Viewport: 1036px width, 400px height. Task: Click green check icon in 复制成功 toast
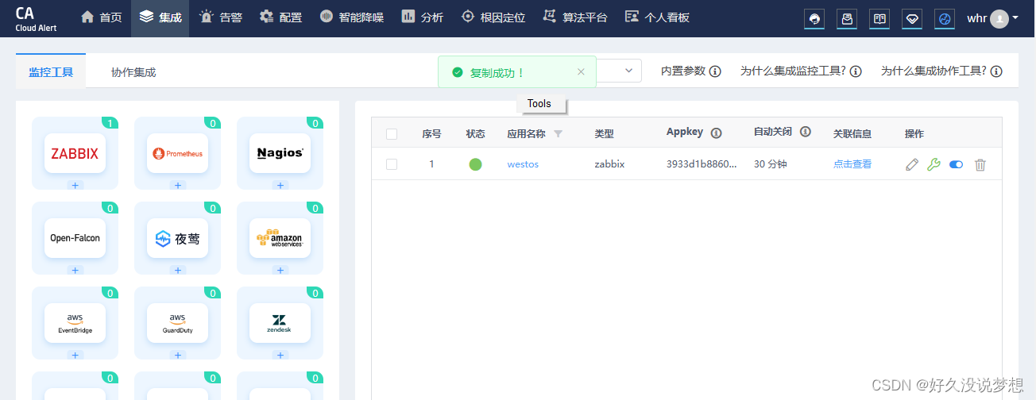coord(458,72)
